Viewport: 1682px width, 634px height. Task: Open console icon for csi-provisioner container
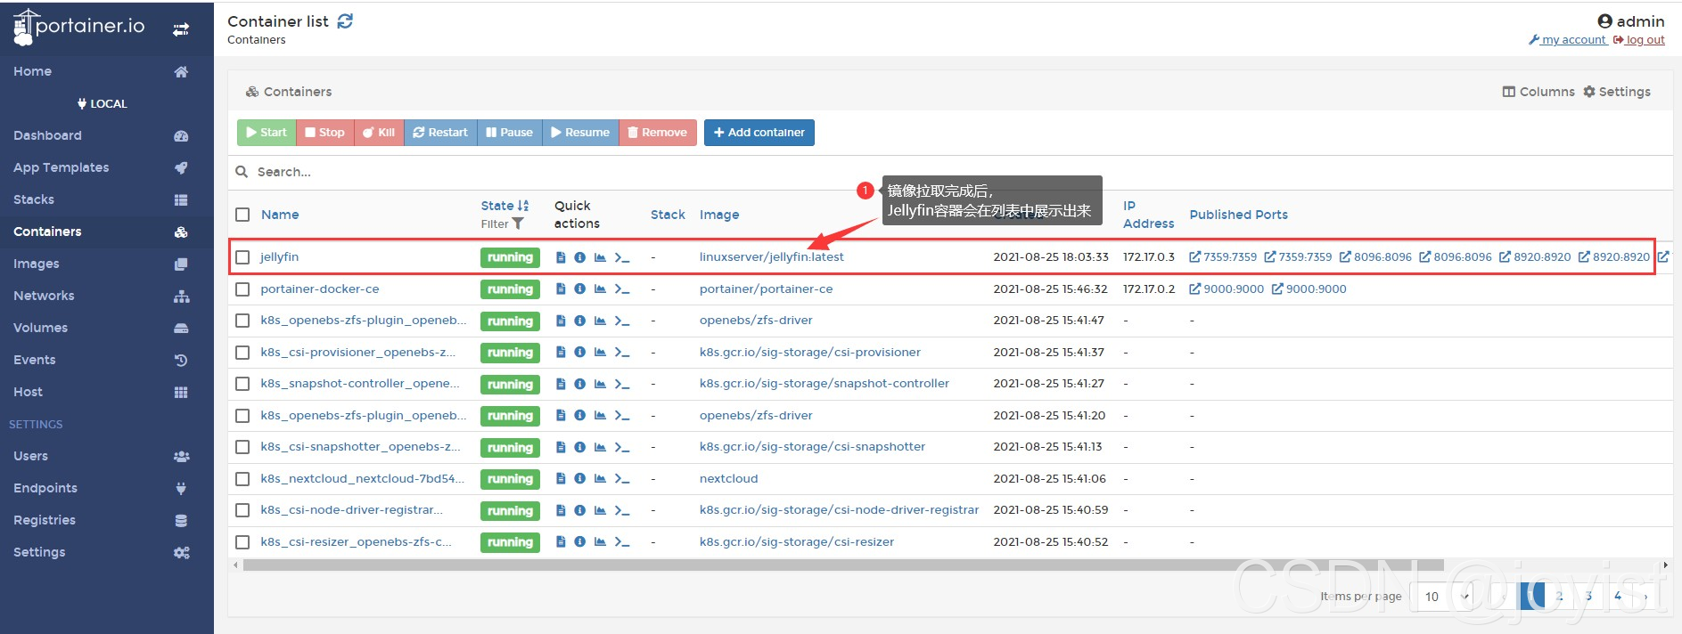(622, 353)
